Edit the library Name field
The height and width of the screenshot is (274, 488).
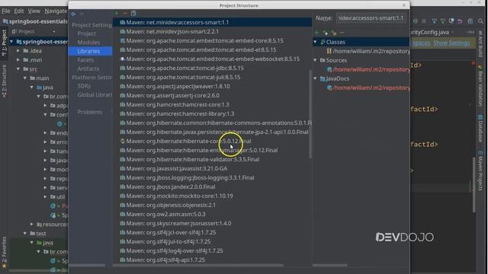click(371, 18)
